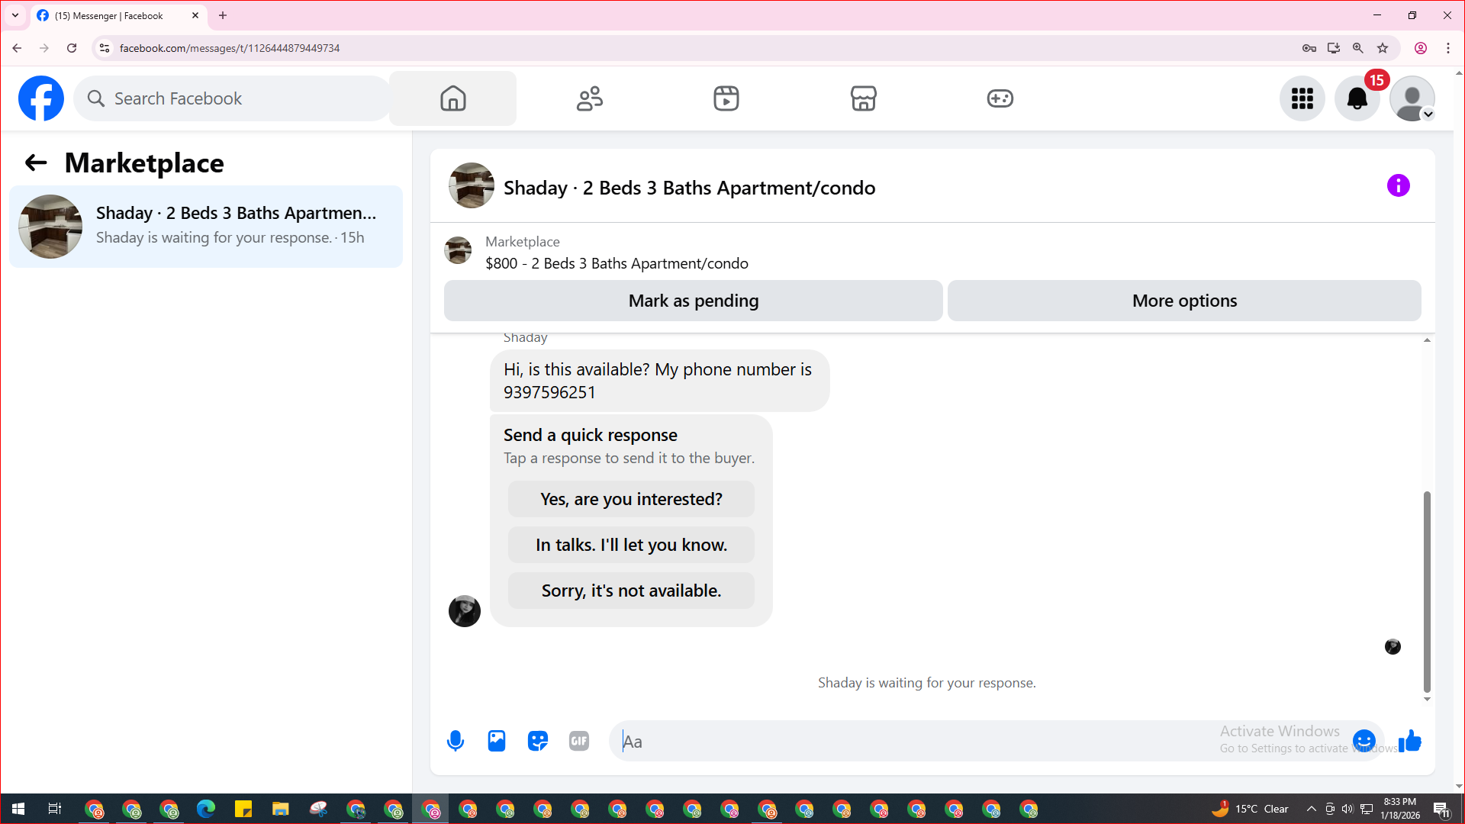Go back from the Marketplace chats list
Screen dimensions: 1465x824
[x=36, y=163]
